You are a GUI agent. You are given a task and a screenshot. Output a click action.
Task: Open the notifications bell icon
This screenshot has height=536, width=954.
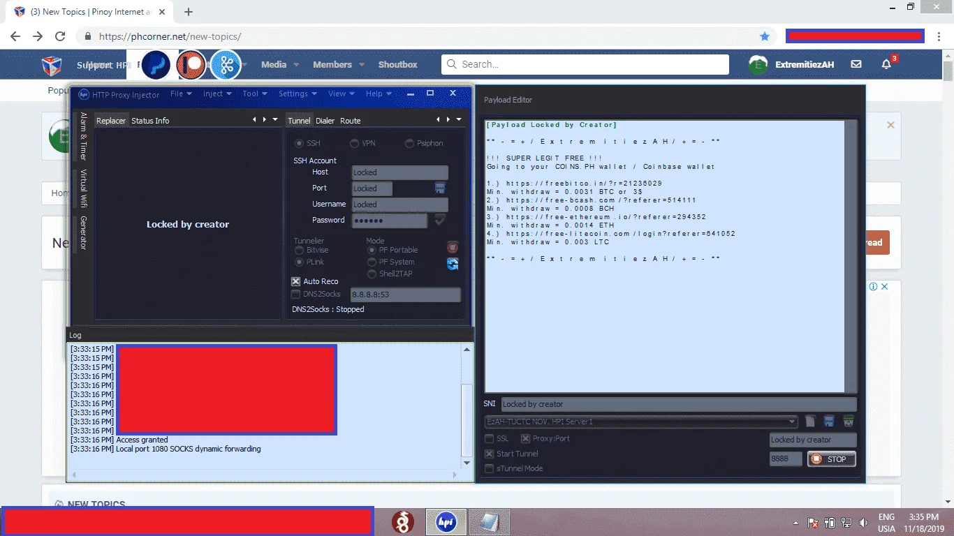coord(886,64)
